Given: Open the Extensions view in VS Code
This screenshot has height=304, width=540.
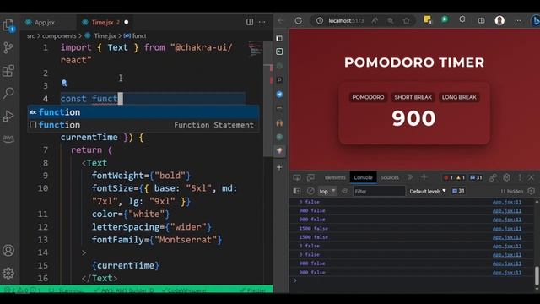Looking at the screenshot, I should (x=8, y=71).
